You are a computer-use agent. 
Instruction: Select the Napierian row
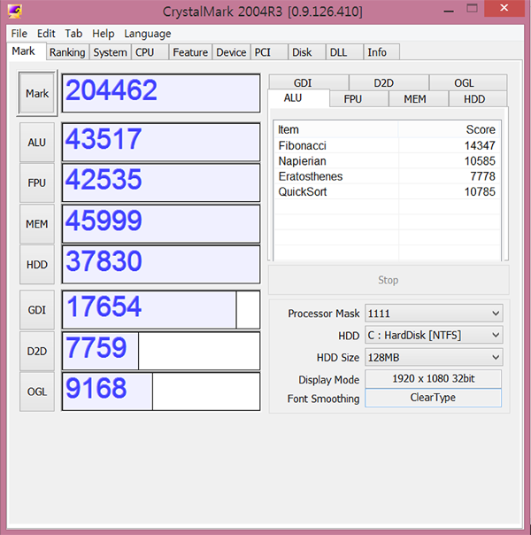[387, 161]
